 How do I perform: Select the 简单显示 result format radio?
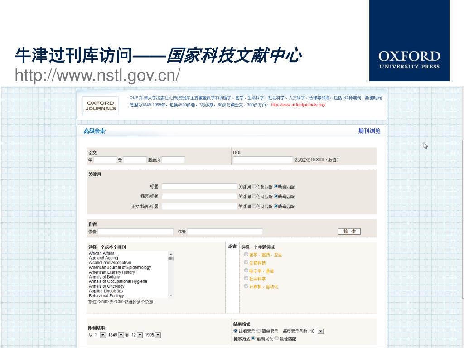click(x=259, y=331)
